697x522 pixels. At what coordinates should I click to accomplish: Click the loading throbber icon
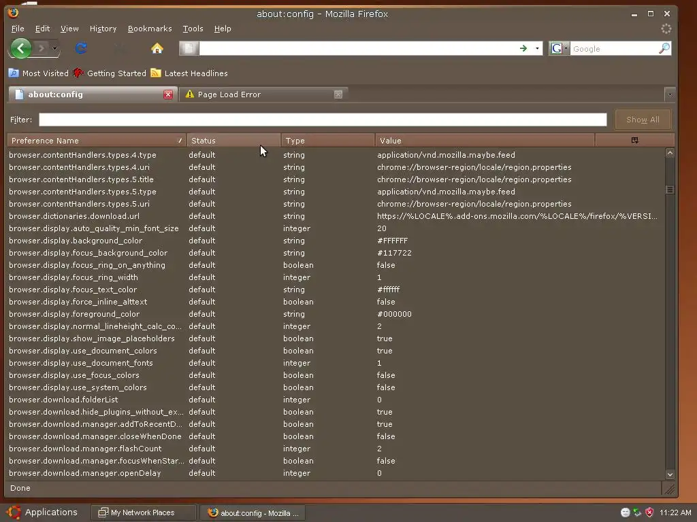[666, 29]
